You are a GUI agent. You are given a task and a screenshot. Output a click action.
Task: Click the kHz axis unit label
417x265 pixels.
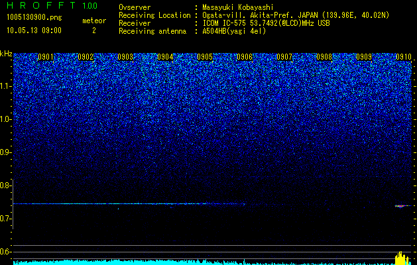[6, 54]
